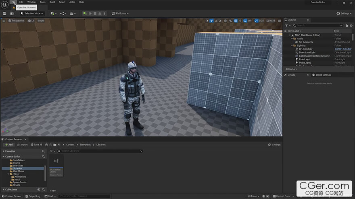The image size is (355, 199).
Task: Select the Rotate gizmo tool
Action: click(x=216, y=21)
